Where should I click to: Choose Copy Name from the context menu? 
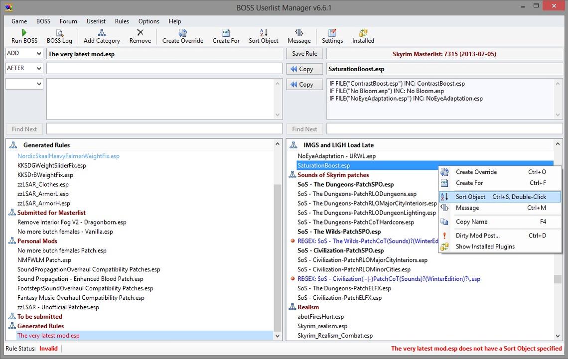[471, 222]
